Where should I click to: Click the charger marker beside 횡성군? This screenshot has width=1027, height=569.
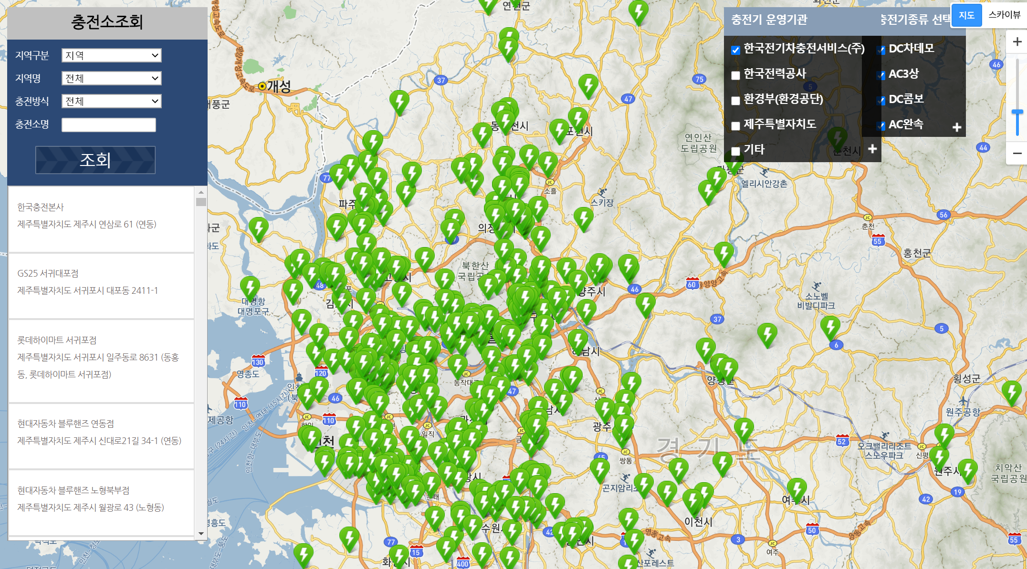point(1011,393)
